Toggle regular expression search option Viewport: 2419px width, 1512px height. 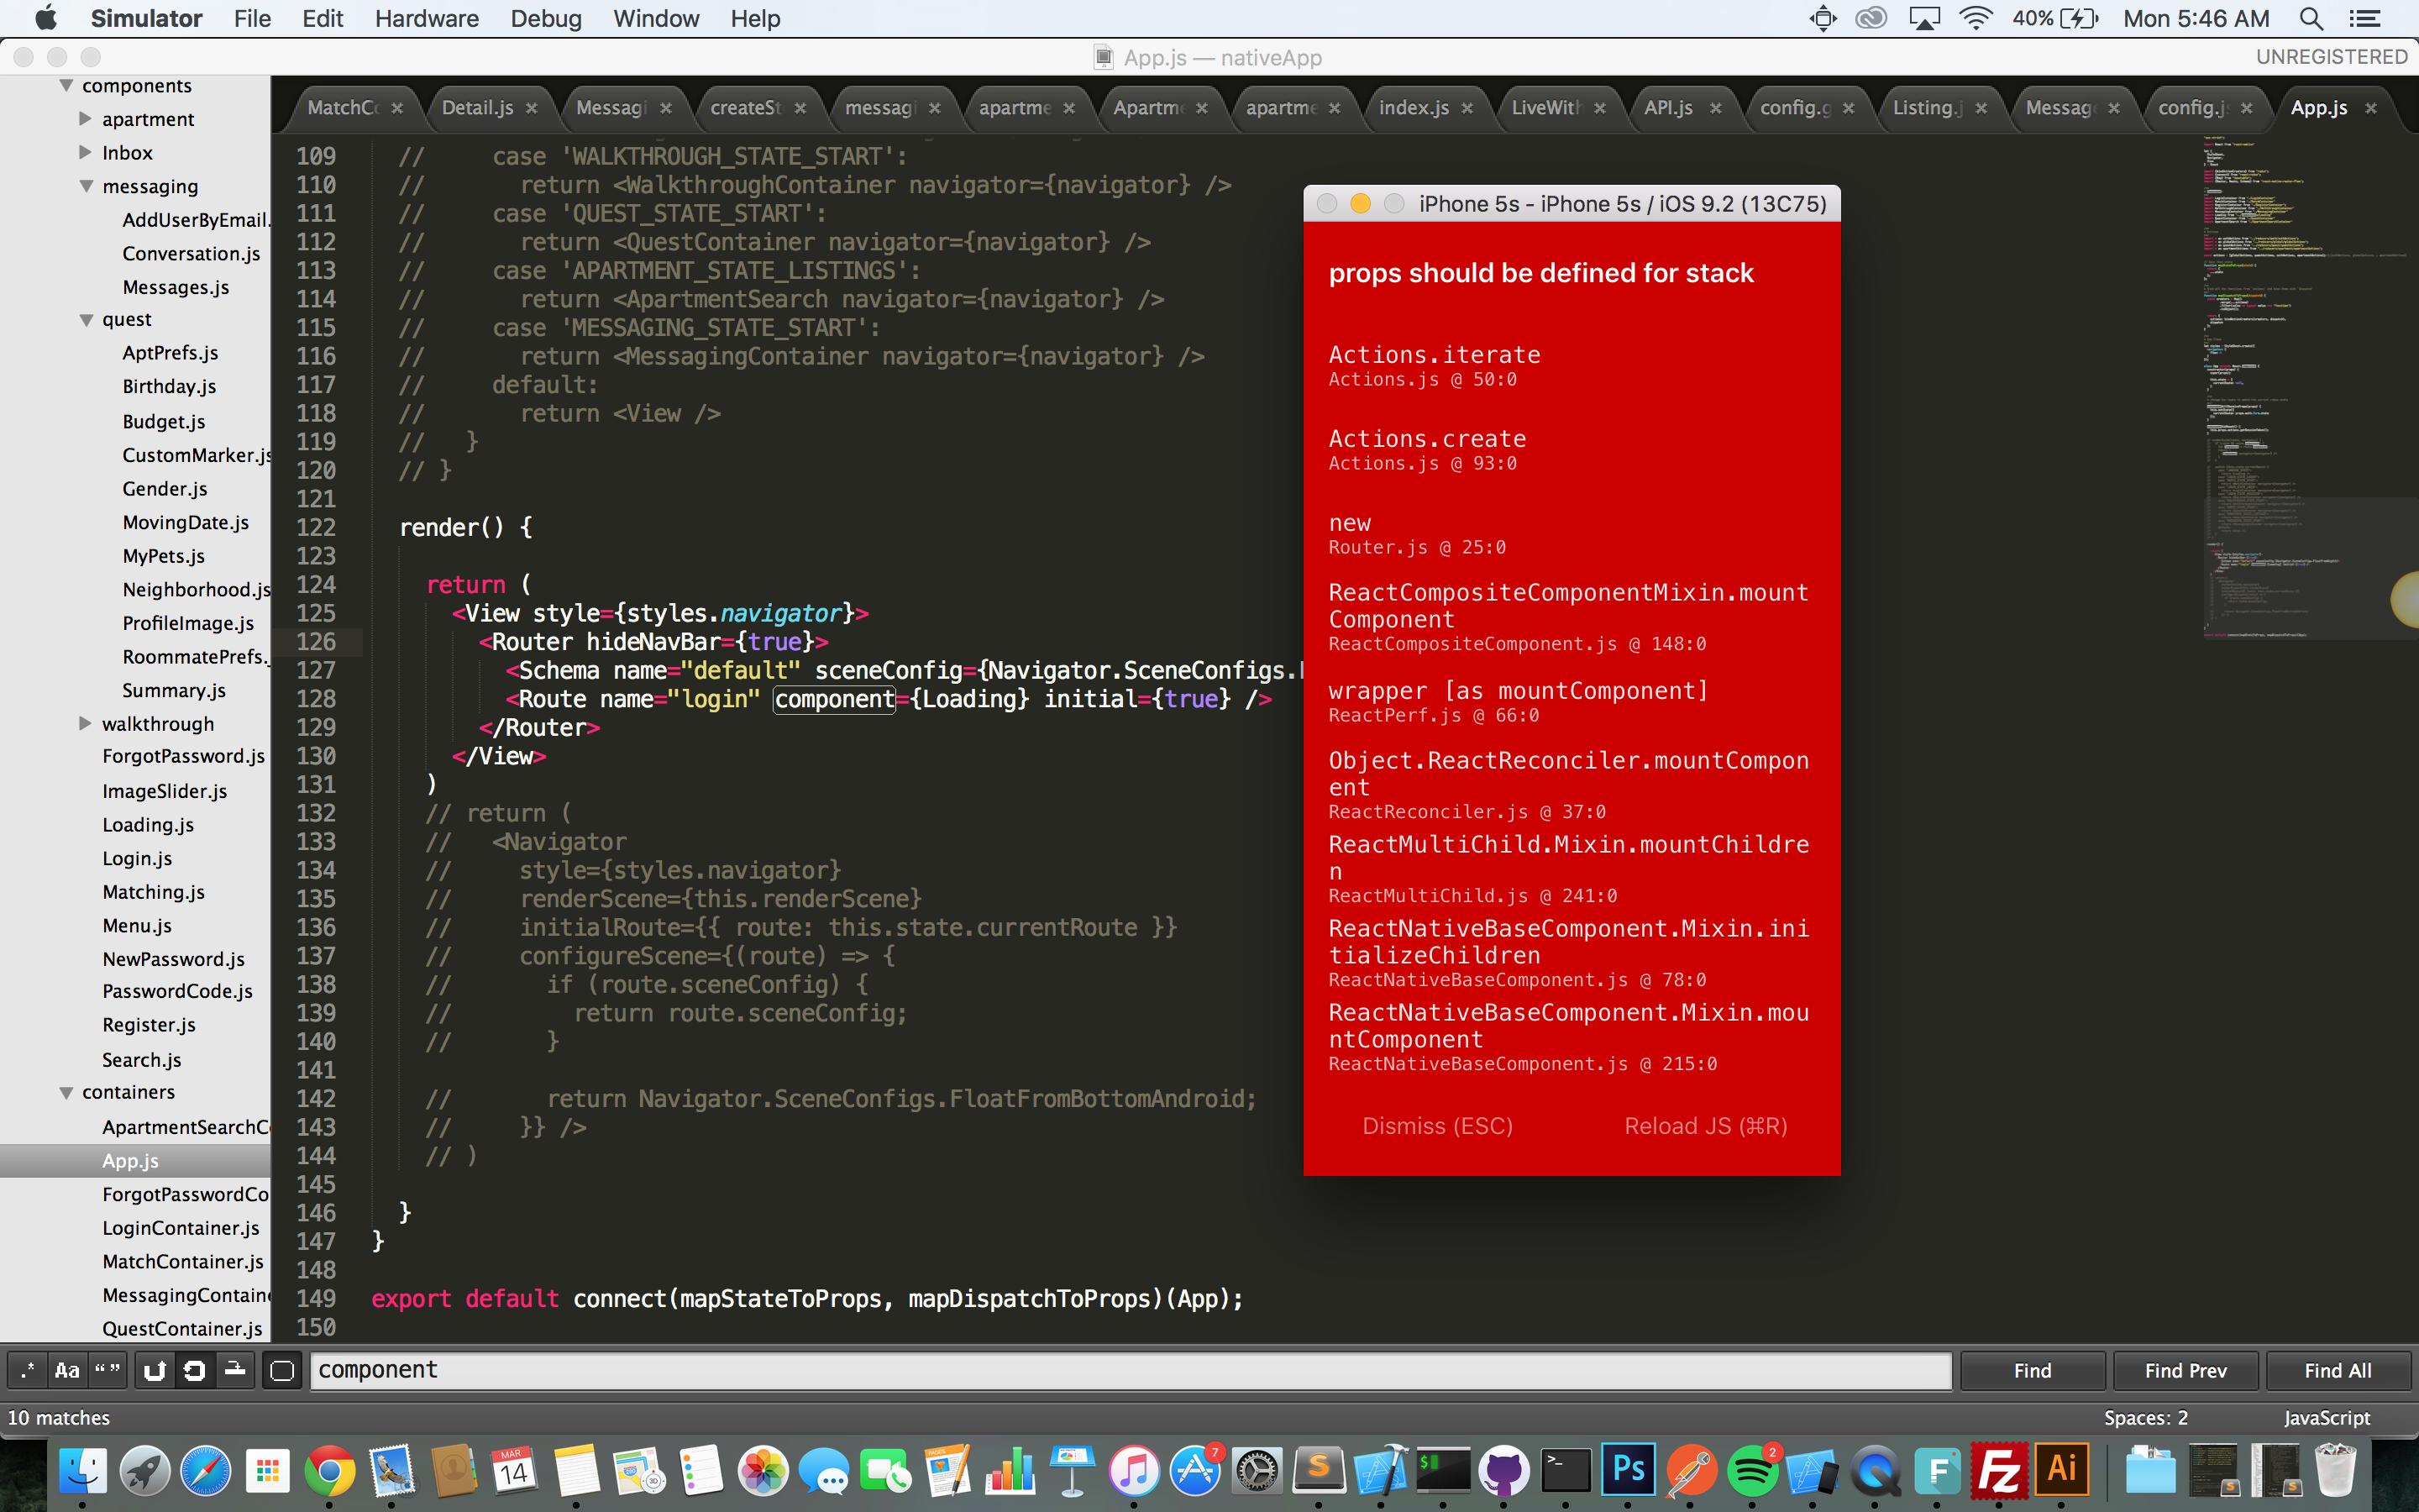(x=27, y=1370)
